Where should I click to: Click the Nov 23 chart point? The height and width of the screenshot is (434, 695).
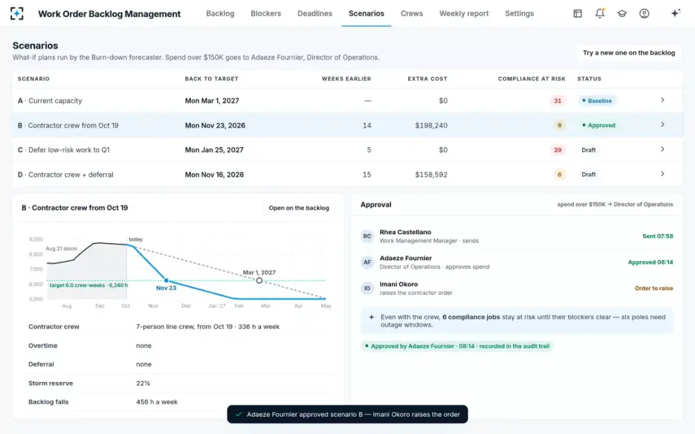166,281
